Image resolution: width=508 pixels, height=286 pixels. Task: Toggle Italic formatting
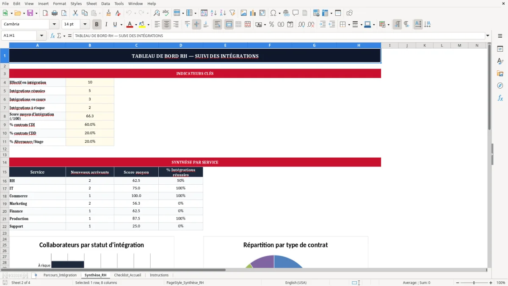point(106,25)
